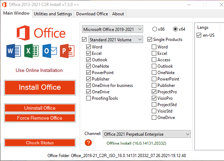Image resolution: width=224 pixels, height=161 pixels.
Task: Click the Word app icon under Office logo
Action: (14, 51)
